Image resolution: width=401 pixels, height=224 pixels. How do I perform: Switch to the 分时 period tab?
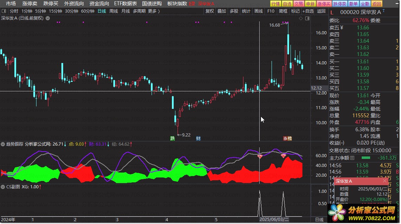(x=14, y=11)
